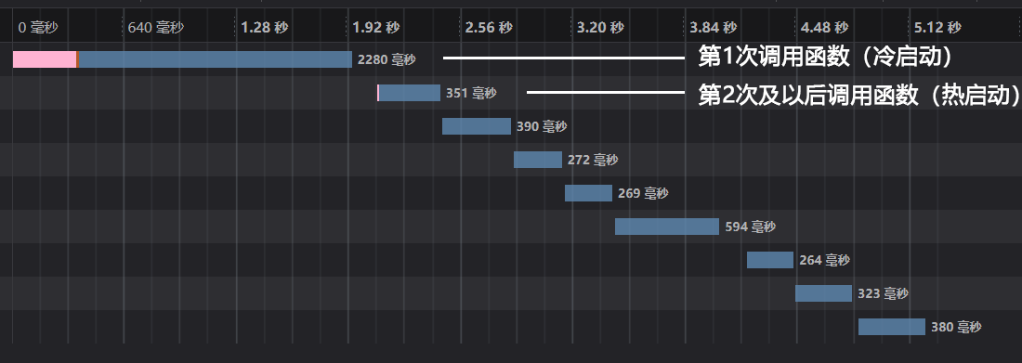Click the 594 毫秒 request bar
The width and height of the screenshot is (1022, 363).
[x=667, y=227]
